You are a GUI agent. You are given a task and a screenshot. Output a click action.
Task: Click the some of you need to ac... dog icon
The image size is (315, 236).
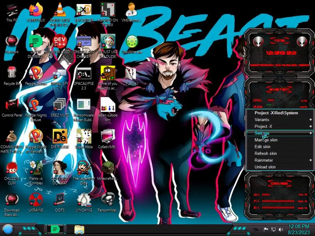coord(108,73)
